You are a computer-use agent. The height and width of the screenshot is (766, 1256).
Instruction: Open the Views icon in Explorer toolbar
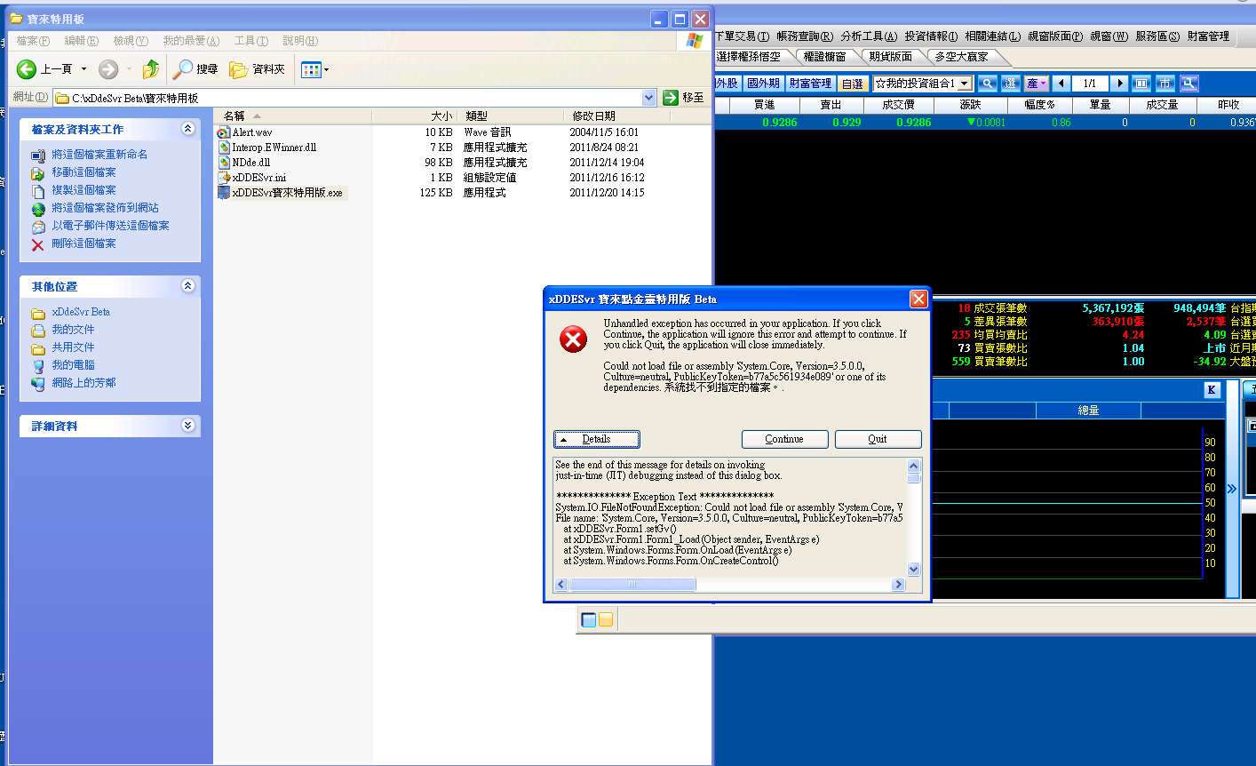click(311, 69)
